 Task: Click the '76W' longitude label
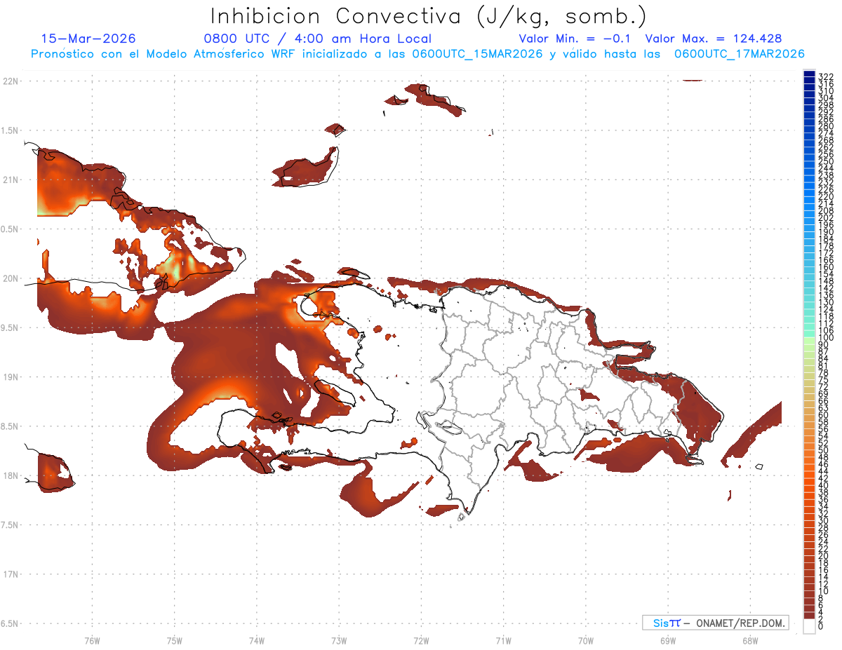(92, 639)
